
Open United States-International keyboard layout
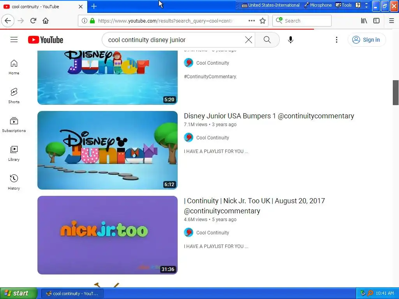click(270, 5)
